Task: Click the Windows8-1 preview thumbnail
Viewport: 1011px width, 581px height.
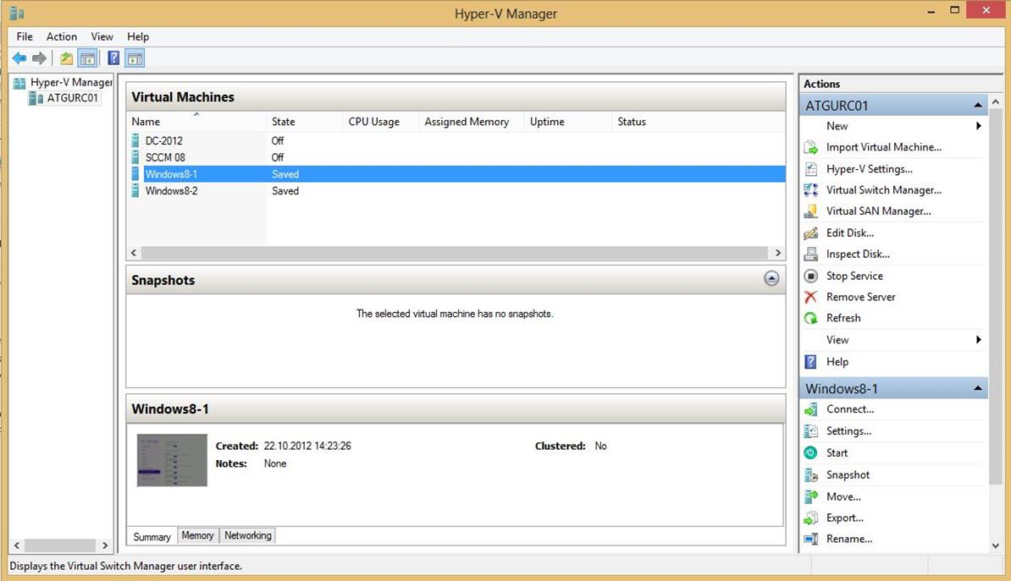Action: [172, 460]
